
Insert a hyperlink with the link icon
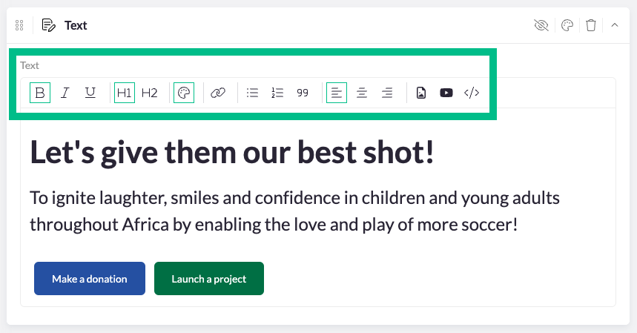tap(218, 93)
